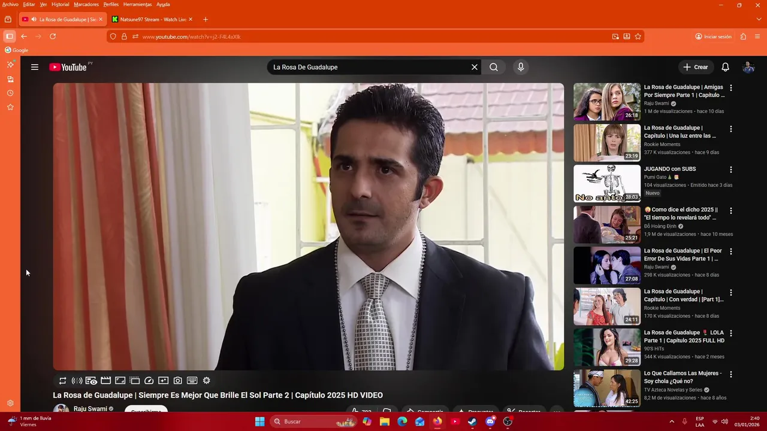767x431 pixels.
Task: Open options for Lo Que Callamos Las Mujeres
Action: [730, 374]
